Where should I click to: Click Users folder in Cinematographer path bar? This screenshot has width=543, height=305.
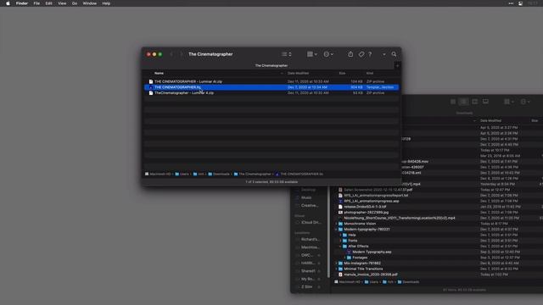coord(182,174)
